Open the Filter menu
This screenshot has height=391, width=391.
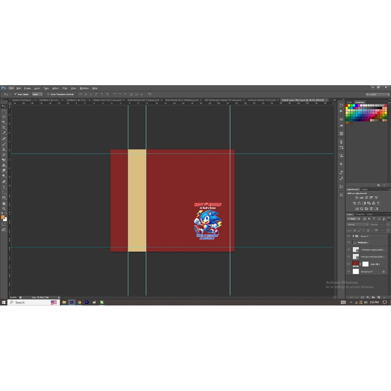tap(65, 88)
